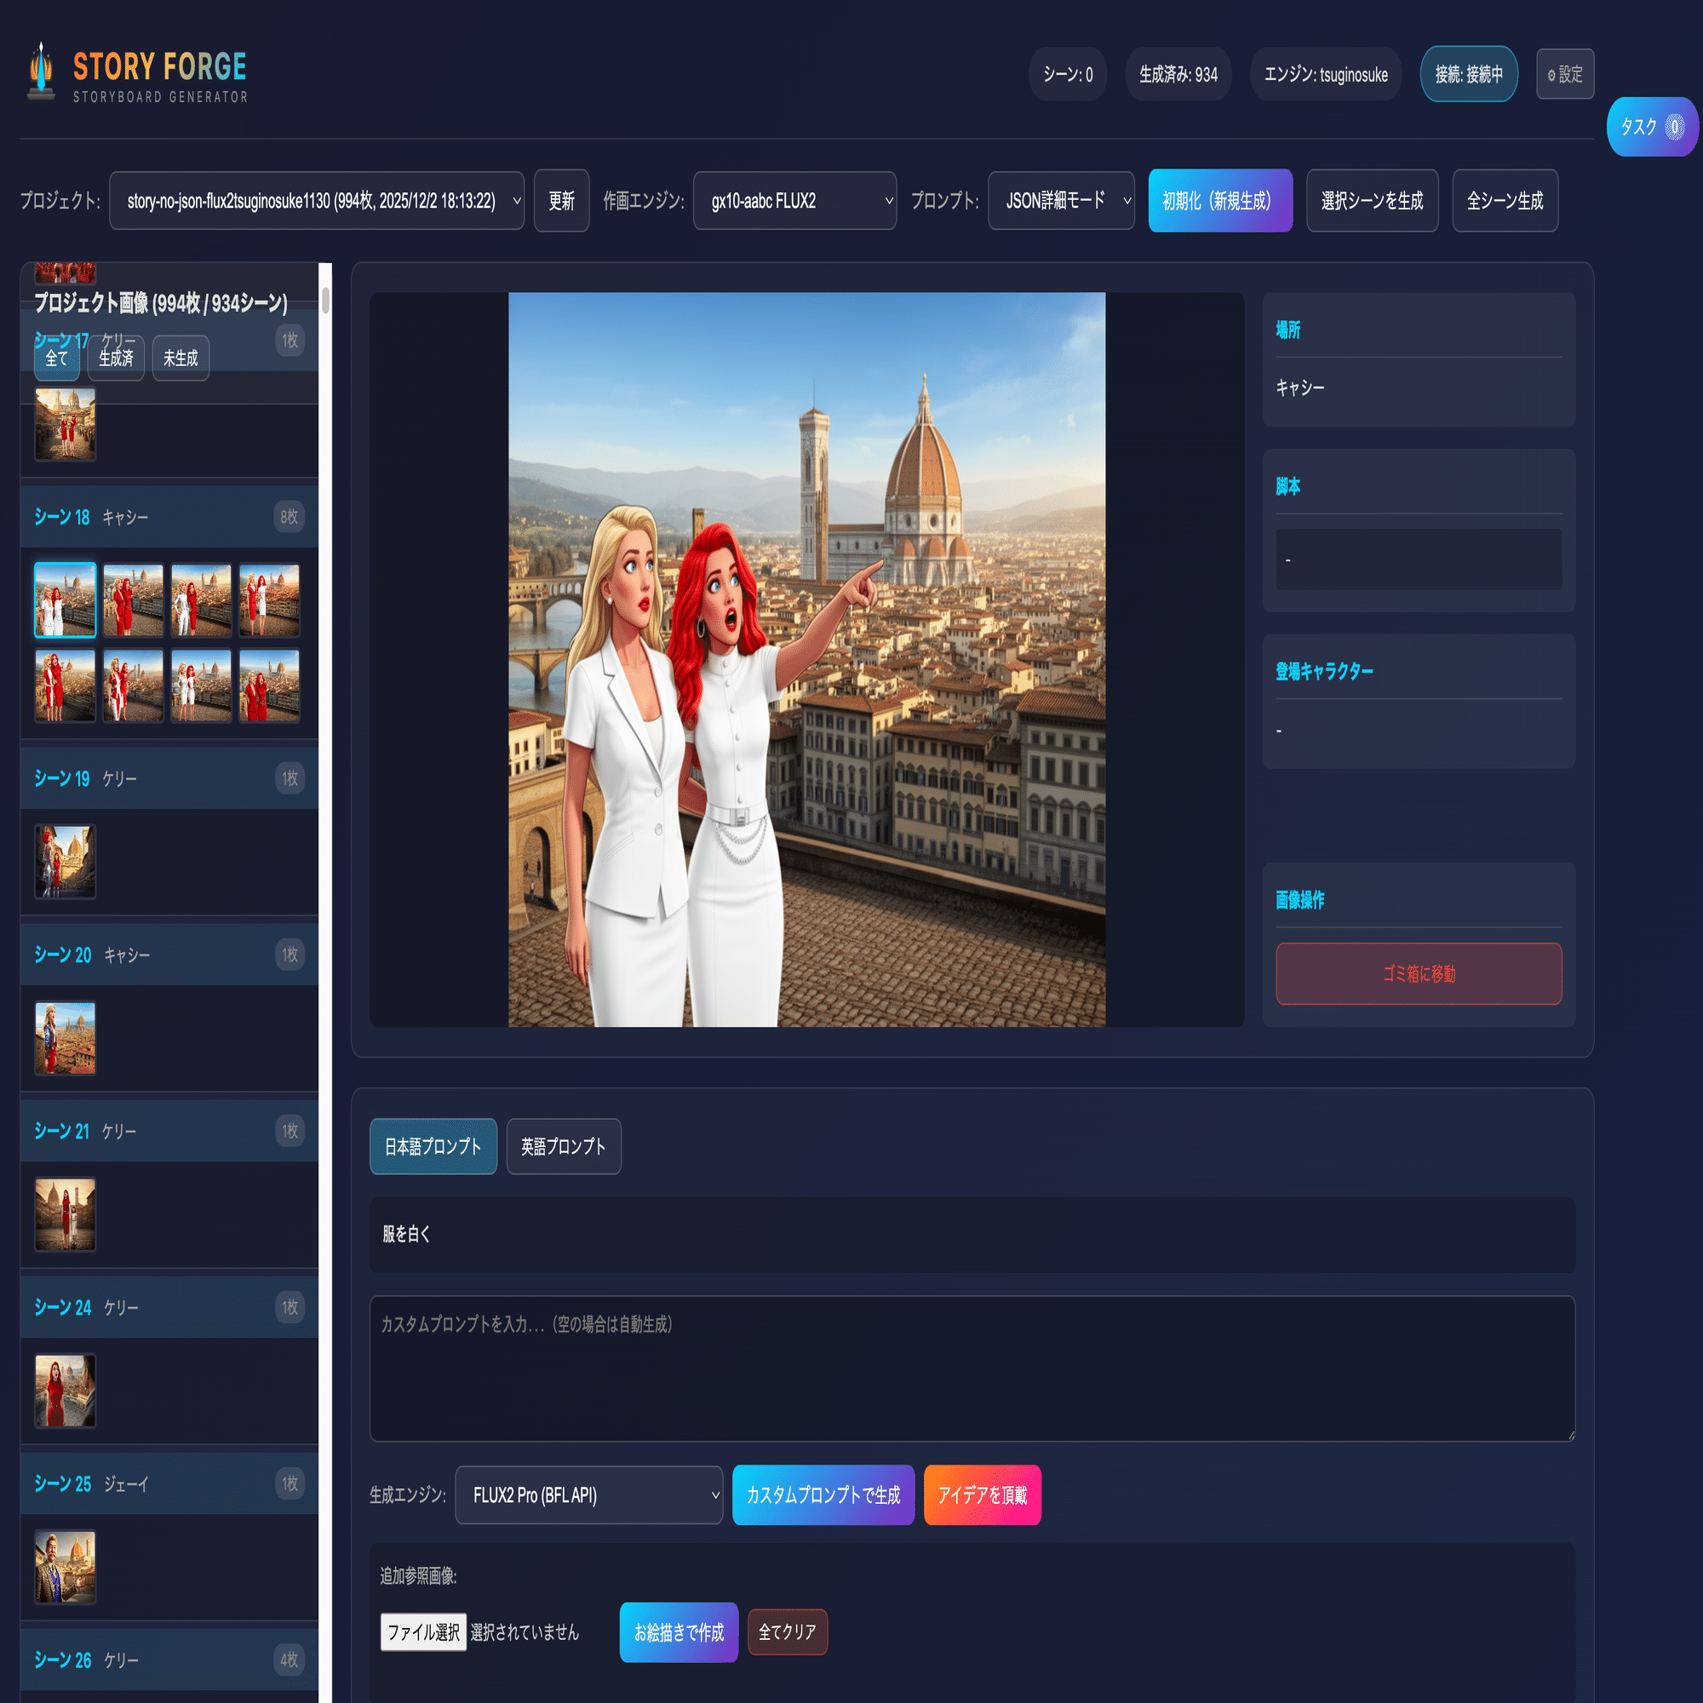Select first thumbnail in Scene 18

(x=65, y=599)
